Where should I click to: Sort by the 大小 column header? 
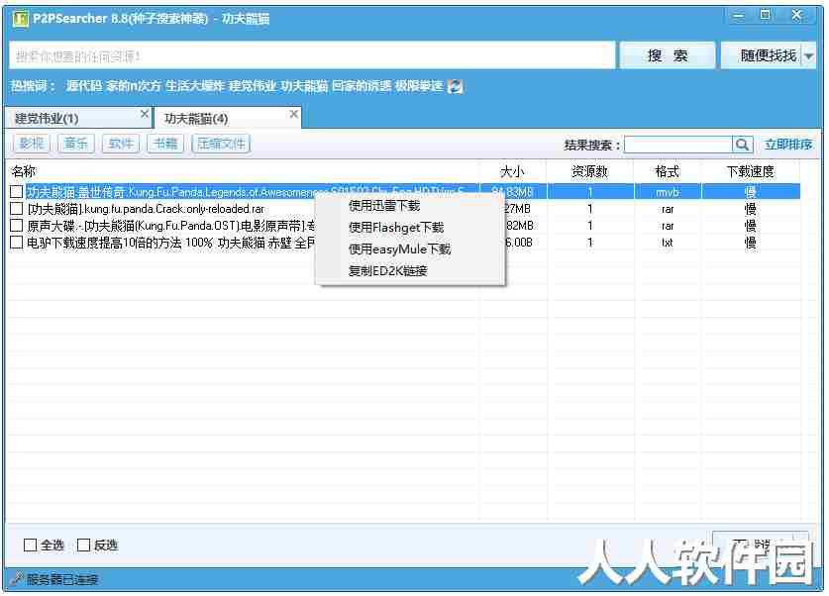(x=512, y=171)
